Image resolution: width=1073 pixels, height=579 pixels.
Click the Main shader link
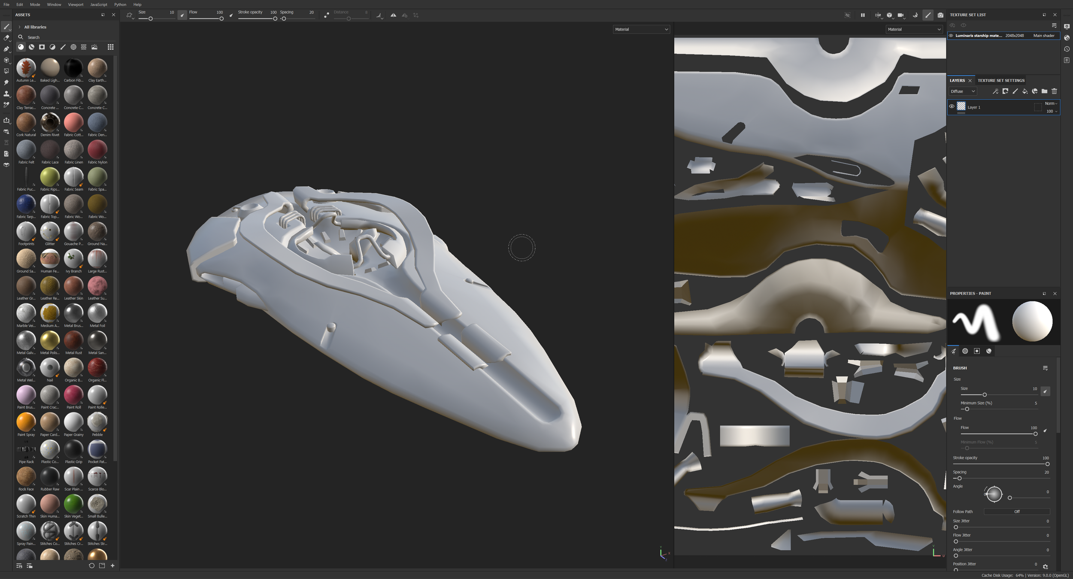(x=1043, y=36)
